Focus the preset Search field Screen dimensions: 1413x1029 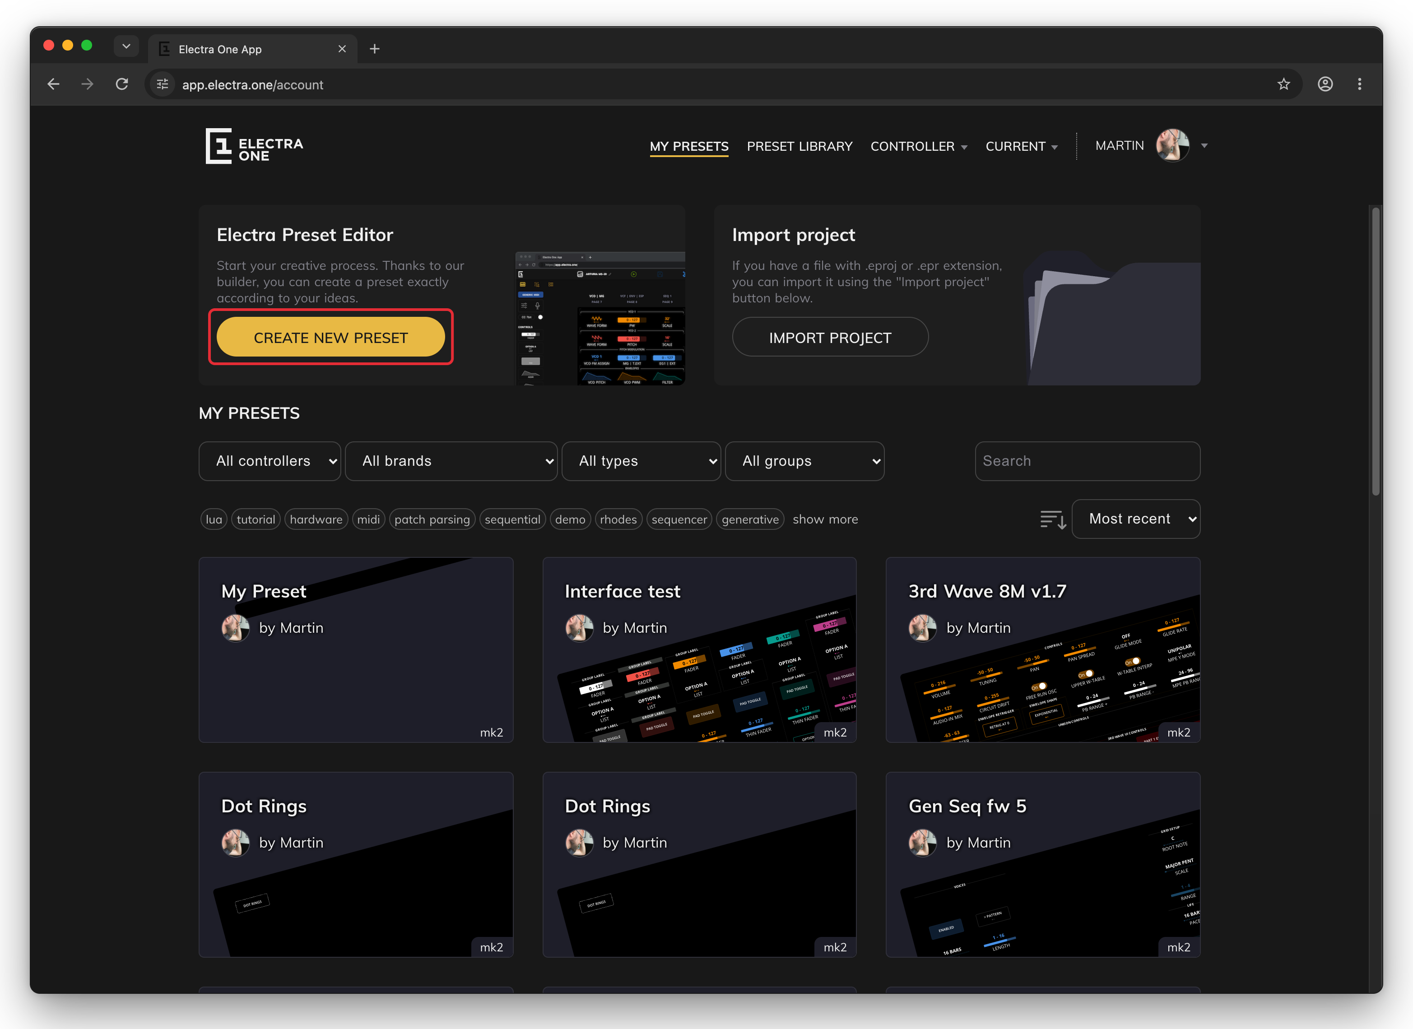(1087, 461)
